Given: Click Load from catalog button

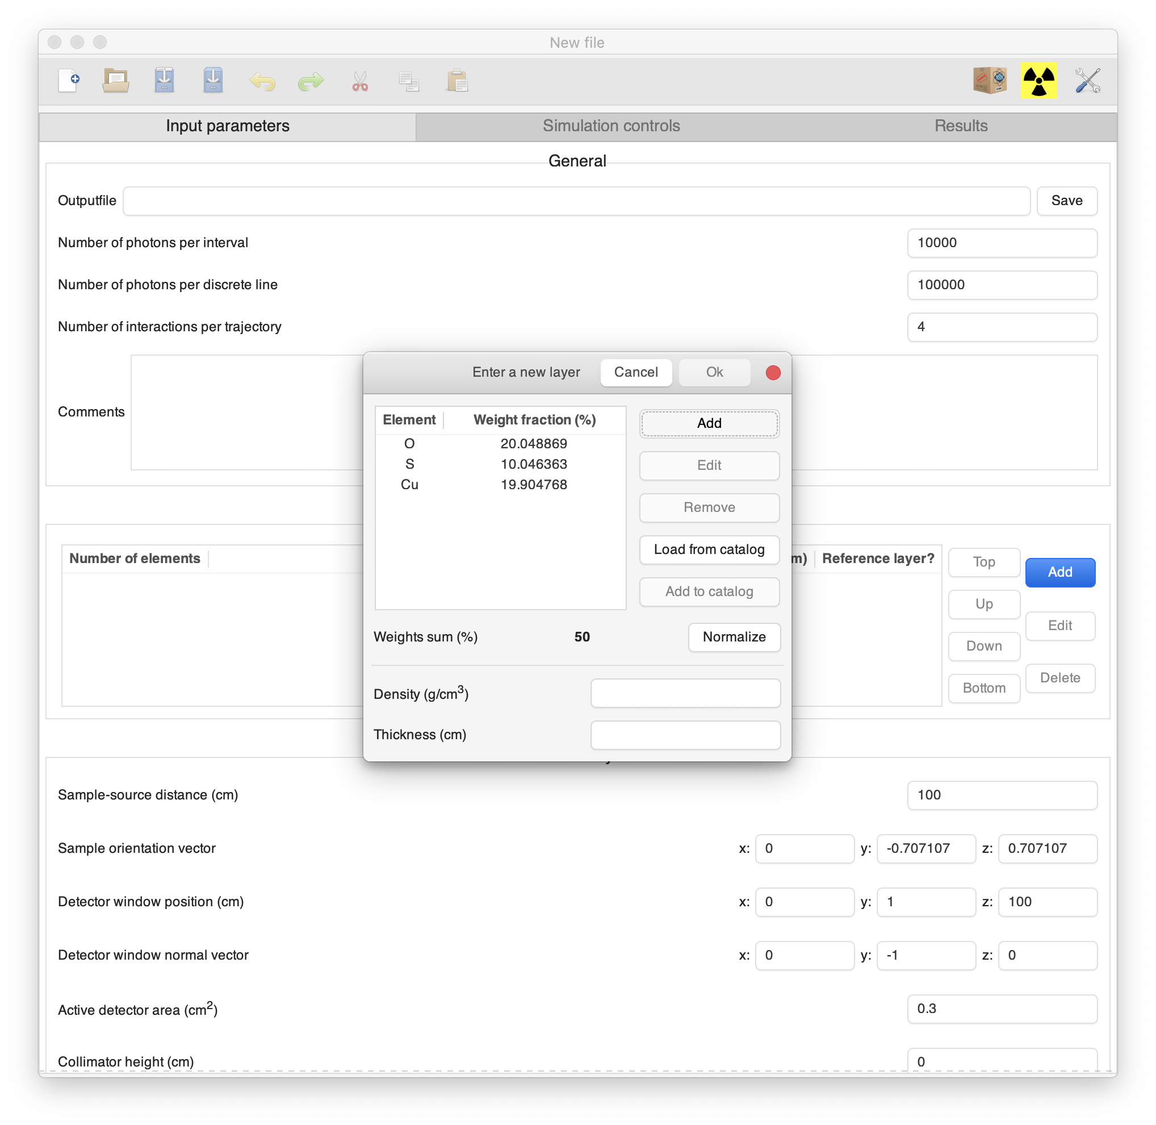Looking at the screenshot, I should [708, 549].
